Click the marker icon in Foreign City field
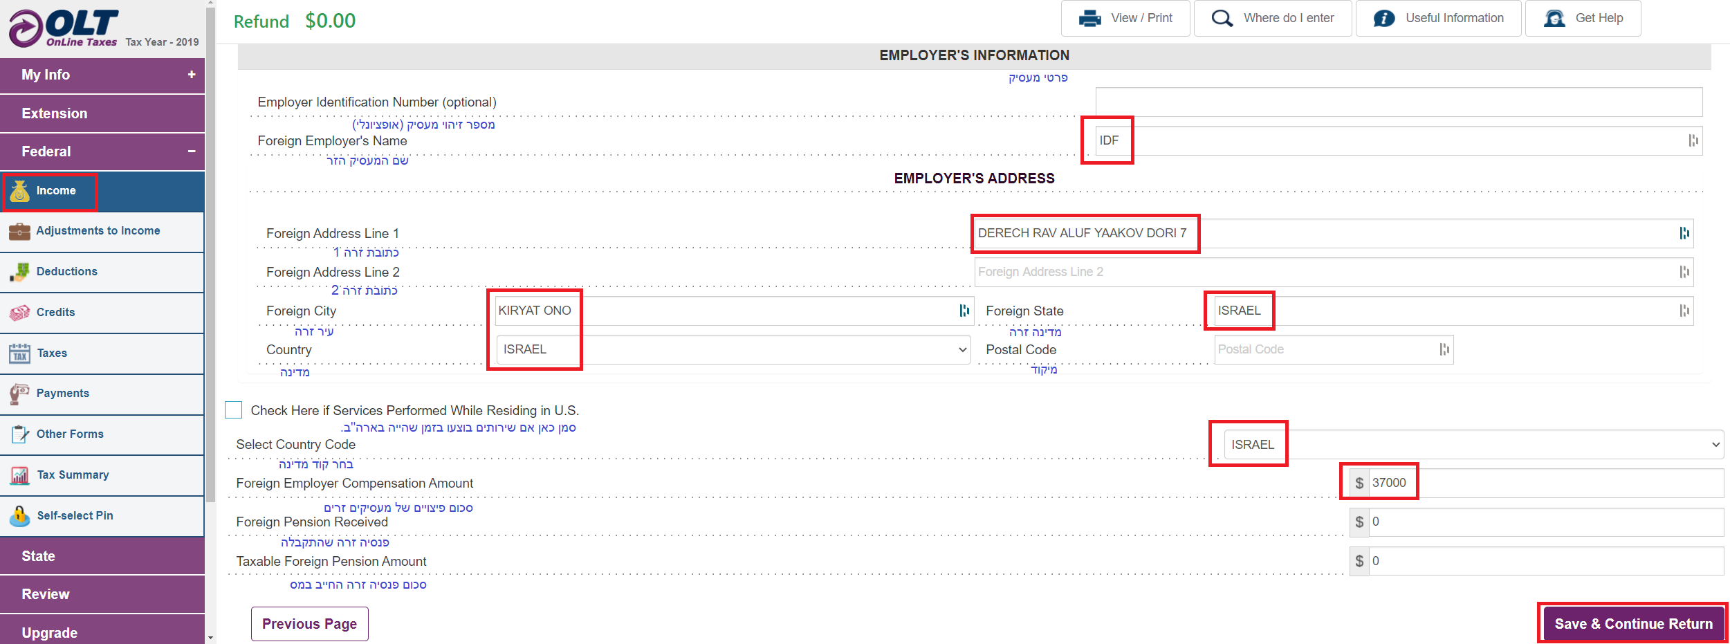This screenshot has width=1730, height=644. [964, 311]
